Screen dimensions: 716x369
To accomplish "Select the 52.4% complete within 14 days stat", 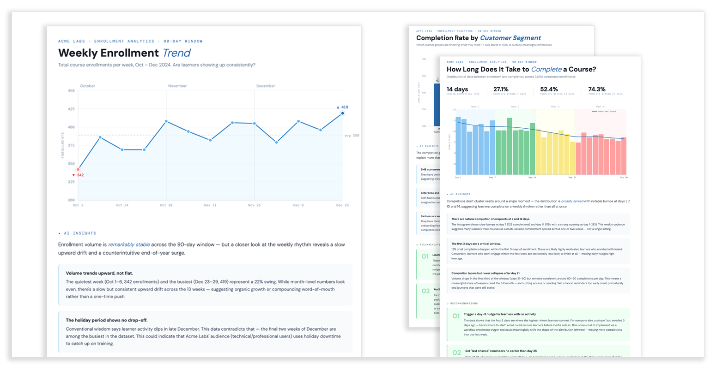I will pos(557,90).
